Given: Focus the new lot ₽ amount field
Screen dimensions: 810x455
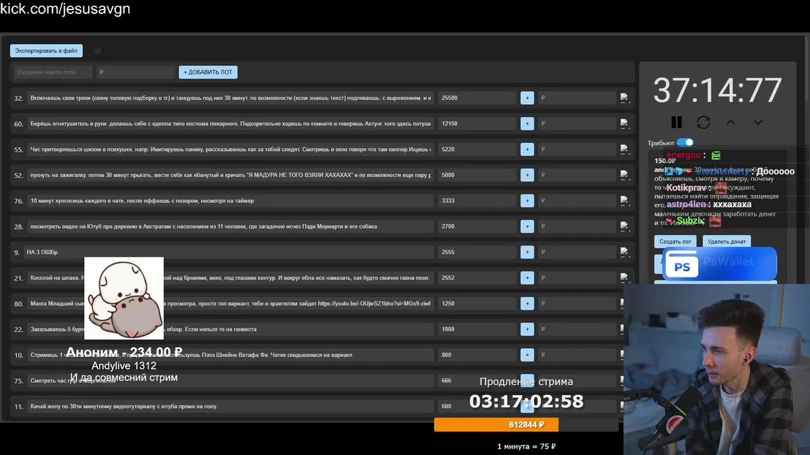Looking at the screenshot, I should coord(135,72).
